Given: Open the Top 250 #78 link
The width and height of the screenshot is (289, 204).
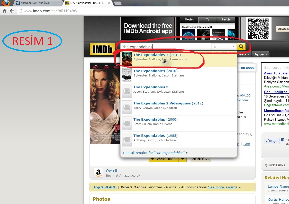Looking at the screenshot, I should point(105,187).
